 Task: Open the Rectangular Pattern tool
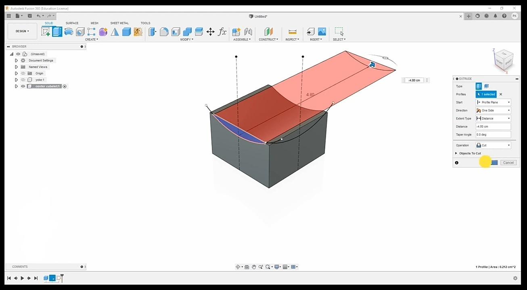92,32
